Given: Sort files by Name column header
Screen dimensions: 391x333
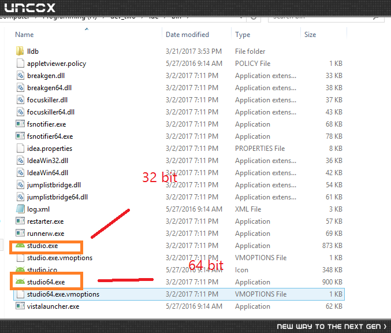Looking at the screenshot, I should pos(24,35).
